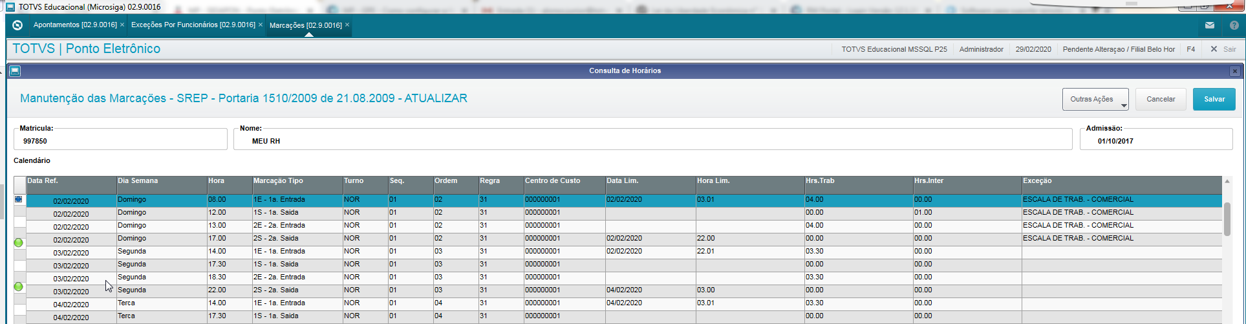The image size is (1246, 324).
Task: Focus the Admissão field
Action: pyautogui.click(x=1156, y=139)
